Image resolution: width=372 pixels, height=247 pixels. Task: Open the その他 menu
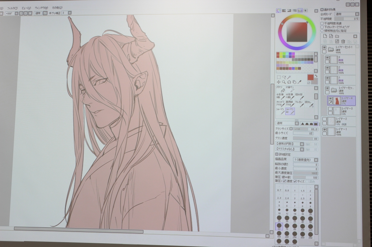click(x=57, y=7)
